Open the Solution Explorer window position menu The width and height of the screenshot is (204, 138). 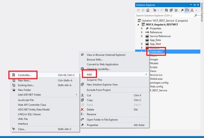(191, 5)
